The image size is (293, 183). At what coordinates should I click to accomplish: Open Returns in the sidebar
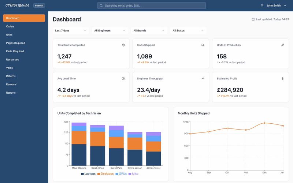pos(24,76)
